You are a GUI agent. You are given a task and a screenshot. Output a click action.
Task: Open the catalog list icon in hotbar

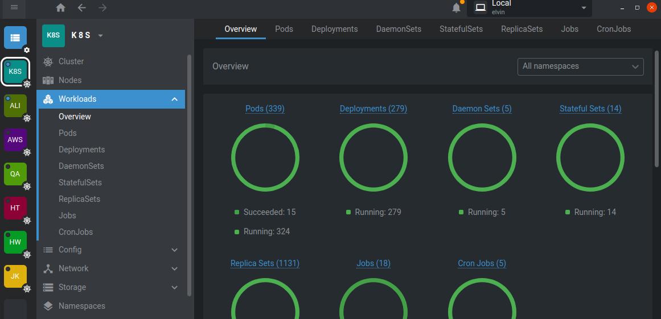(15, 38)
